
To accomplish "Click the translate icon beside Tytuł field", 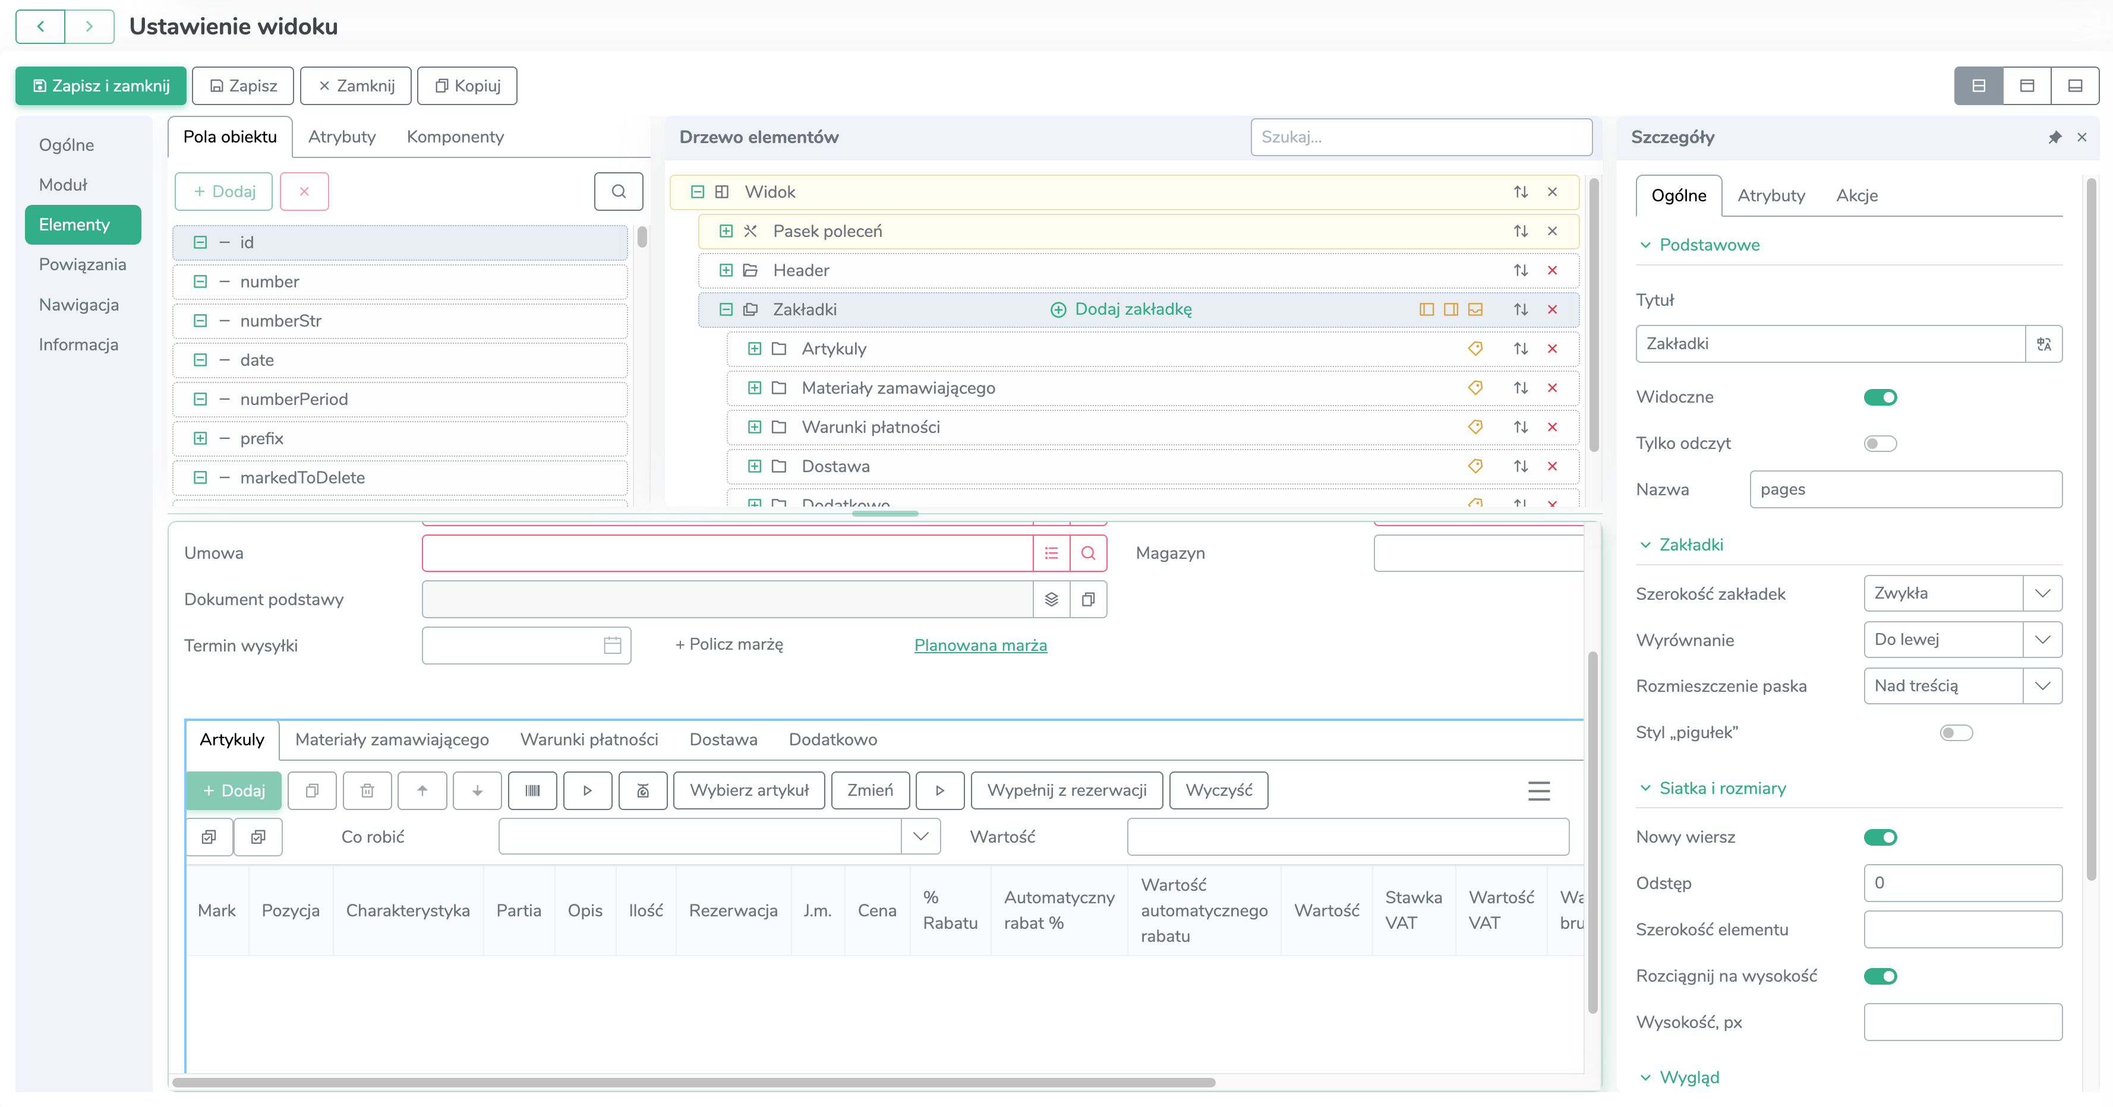I will (2043, 344).
